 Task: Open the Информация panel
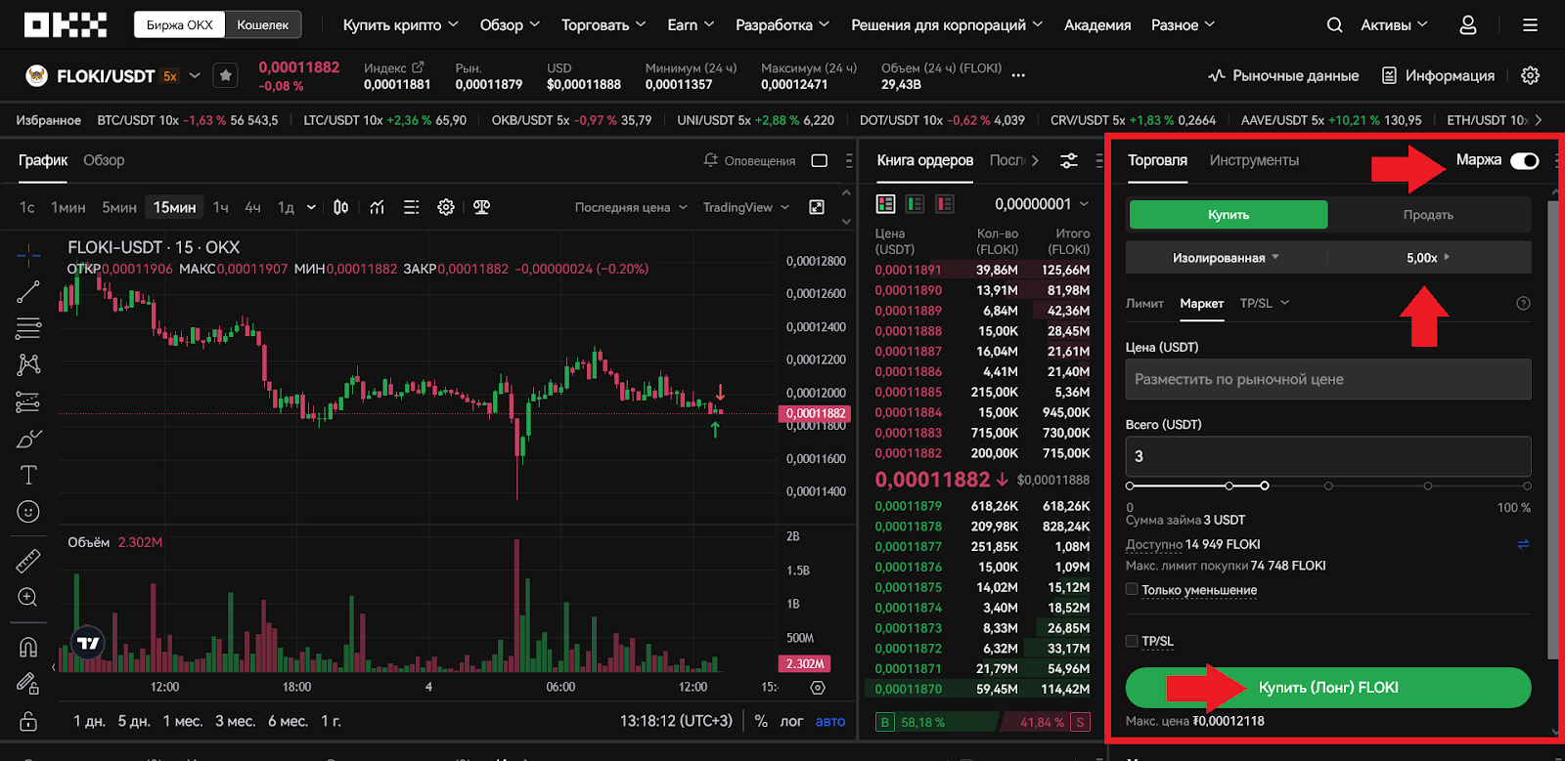pos(1438,75)
